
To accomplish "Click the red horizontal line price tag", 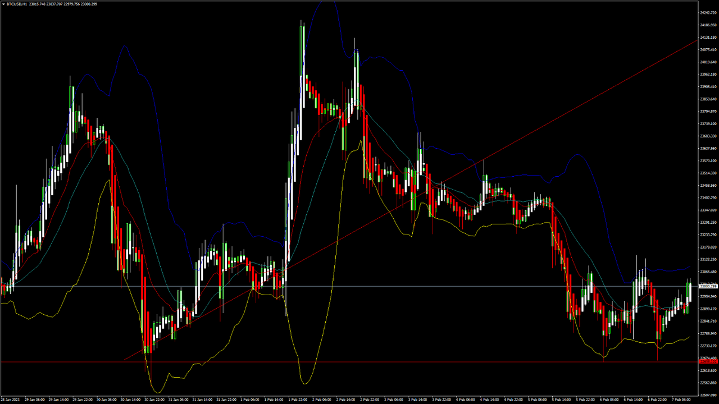I will [x=707, y=362].
